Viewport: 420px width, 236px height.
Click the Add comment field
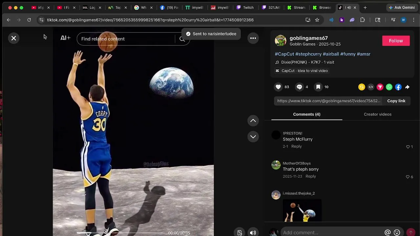pos(331,233)
